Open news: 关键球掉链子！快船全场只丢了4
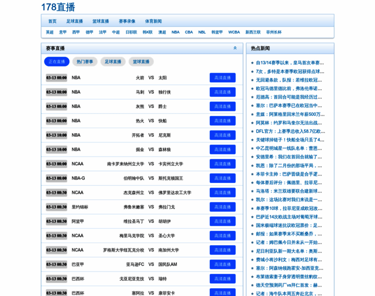The height and width of the screenshot is (296, 375). [290, 140]
